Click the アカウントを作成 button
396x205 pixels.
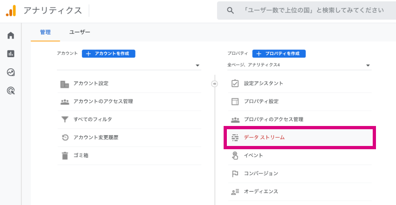tap(109, 53)
